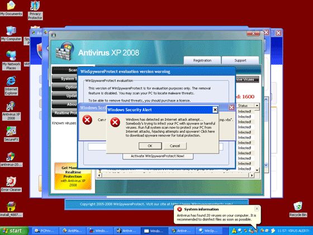Launch Internet Explorer from the desktop
Viewport: 313px width, 235px height.
pyautogui.click(x=11, y=86)
